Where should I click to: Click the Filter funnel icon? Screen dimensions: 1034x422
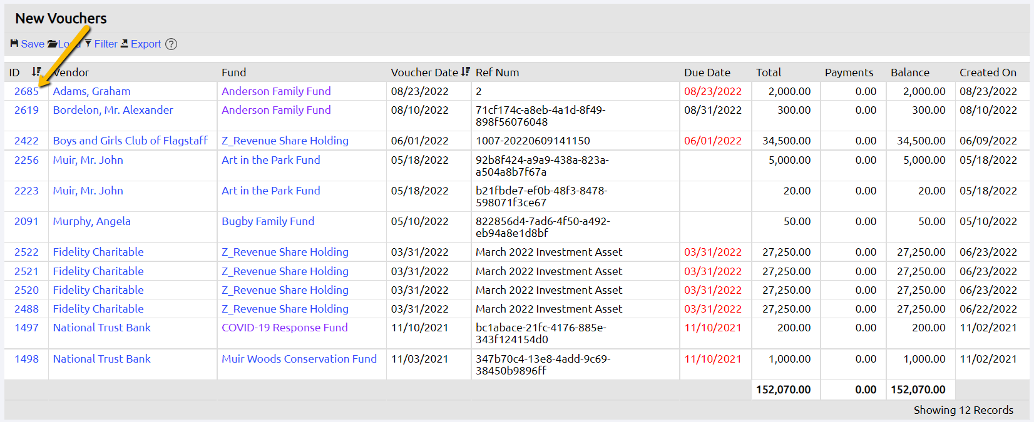point(88,44)
